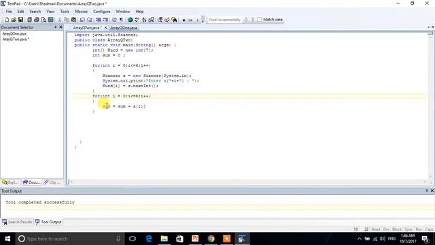Open the Configure menu
Viewport: 435px width, 245px height.
coord(101,12)
